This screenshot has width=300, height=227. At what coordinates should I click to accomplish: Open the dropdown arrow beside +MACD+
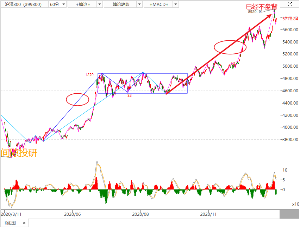coord(175,5)
